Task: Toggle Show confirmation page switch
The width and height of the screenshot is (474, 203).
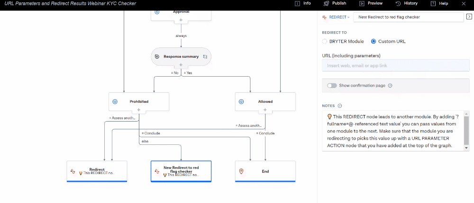Action: point(332,86)
